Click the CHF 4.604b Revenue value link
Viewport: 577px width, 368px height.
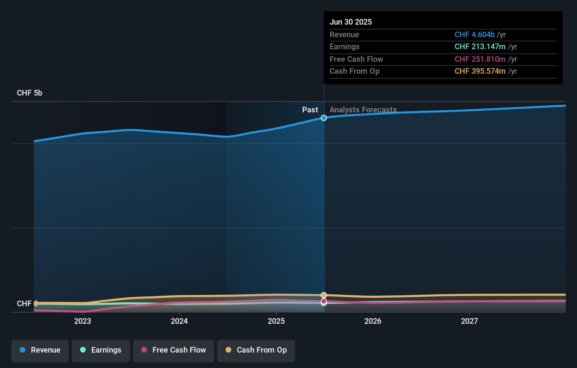point(475,35)
